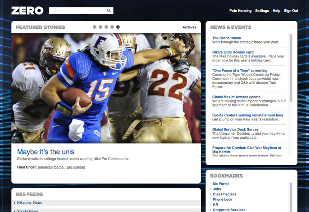Open Help in top navigation
This screenshot has width=309, height=212.
[277, 11]
